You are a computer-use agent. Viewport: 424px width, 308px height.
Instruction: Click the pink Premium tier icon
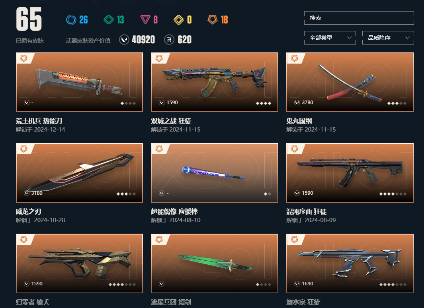click(145, 20)
